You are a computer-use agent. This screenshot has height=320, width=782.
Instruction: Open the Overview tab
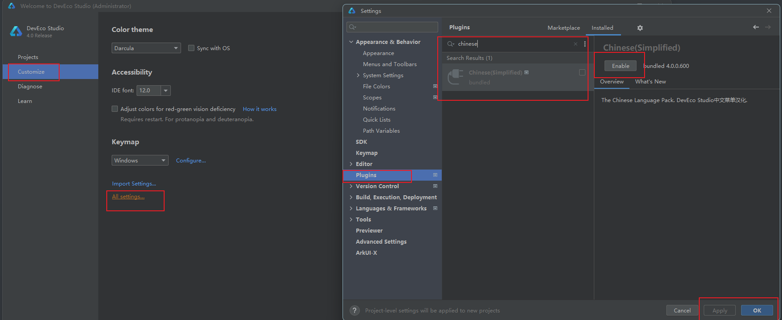point(612,82)
